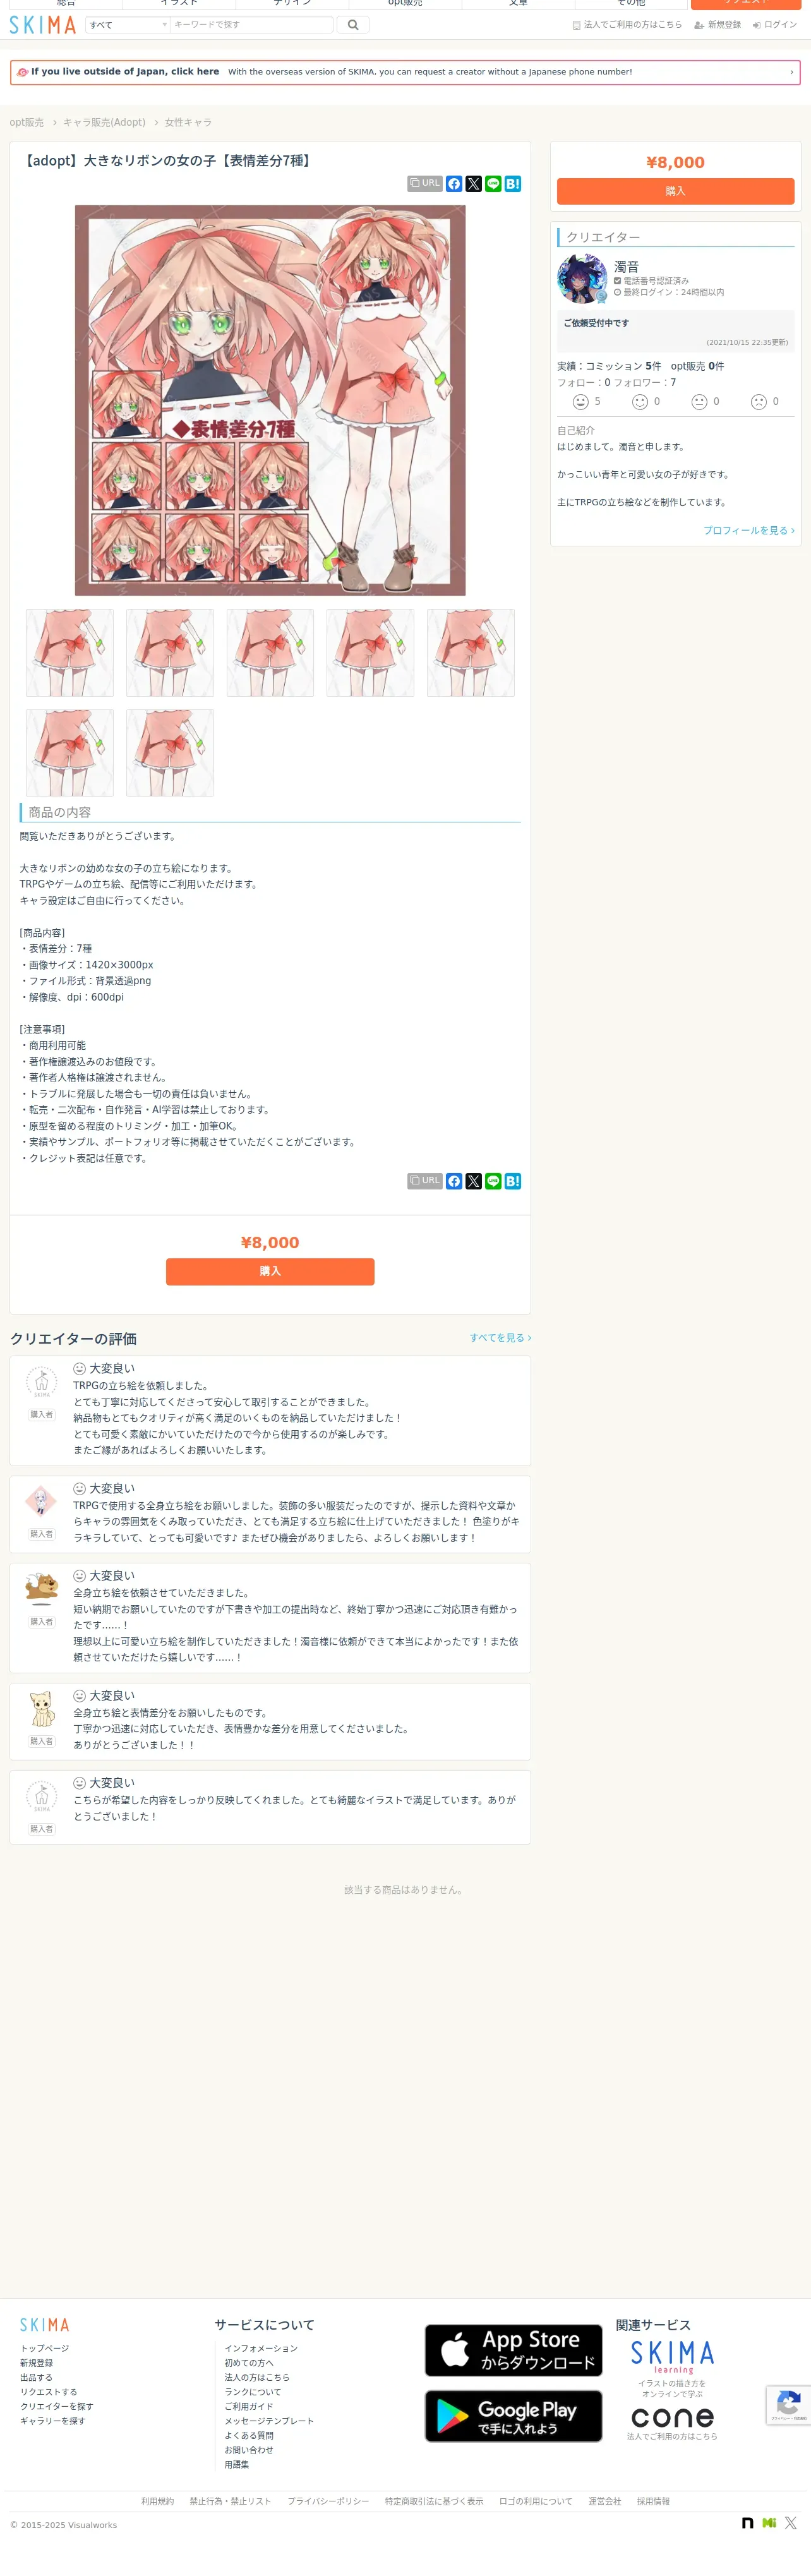Share on Facebook via top icon
Screen dimensions: 811x2576
[454, 184]
